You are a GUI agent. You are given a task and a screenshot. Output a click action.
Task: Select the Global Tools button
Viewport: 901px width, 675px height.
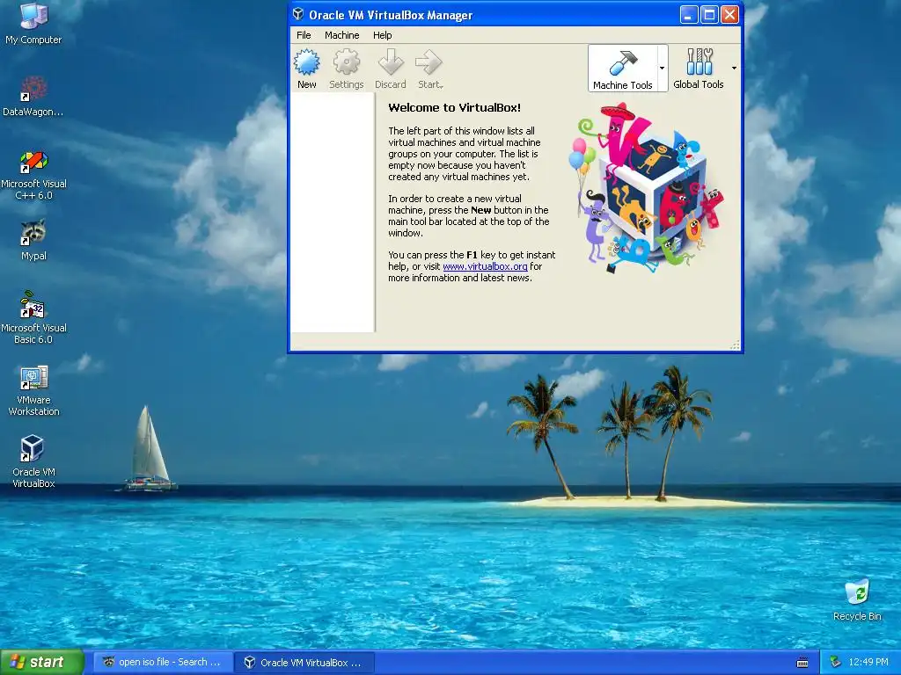tap(698, 69)
